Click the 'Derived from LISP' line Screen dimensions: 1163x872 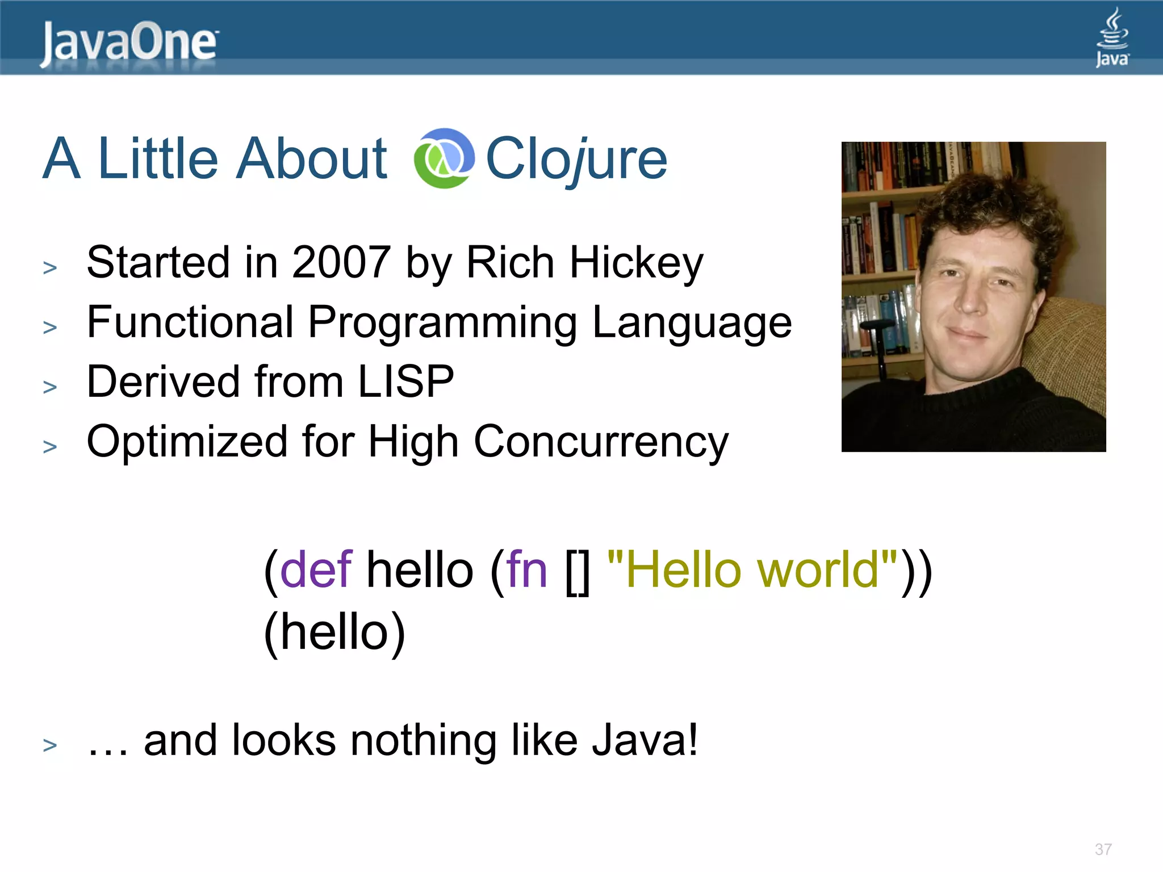[x=270, y=381]
